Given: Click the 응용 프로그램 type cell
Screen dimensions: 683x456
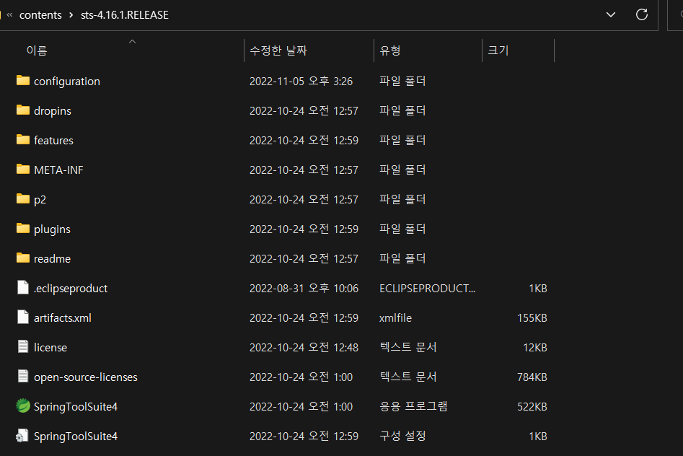Looking at the screenshot, I should [x=413, y=406].
